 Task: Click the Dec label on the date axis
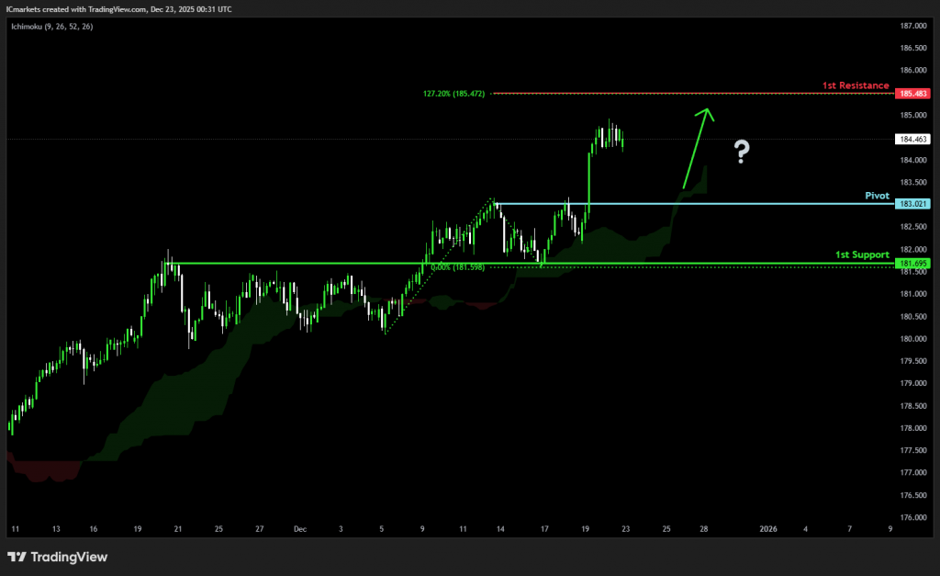pos(299,529)
